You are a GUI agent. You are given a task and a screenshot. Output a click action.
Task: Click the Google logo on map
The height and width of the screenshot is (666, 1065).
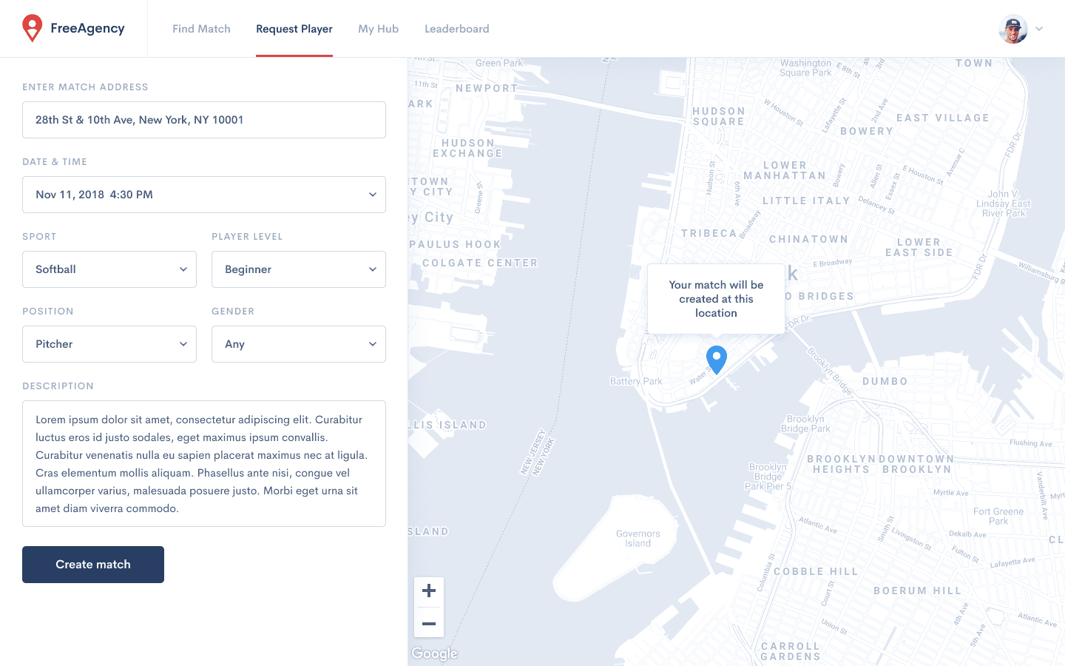(x=435, y=653)
